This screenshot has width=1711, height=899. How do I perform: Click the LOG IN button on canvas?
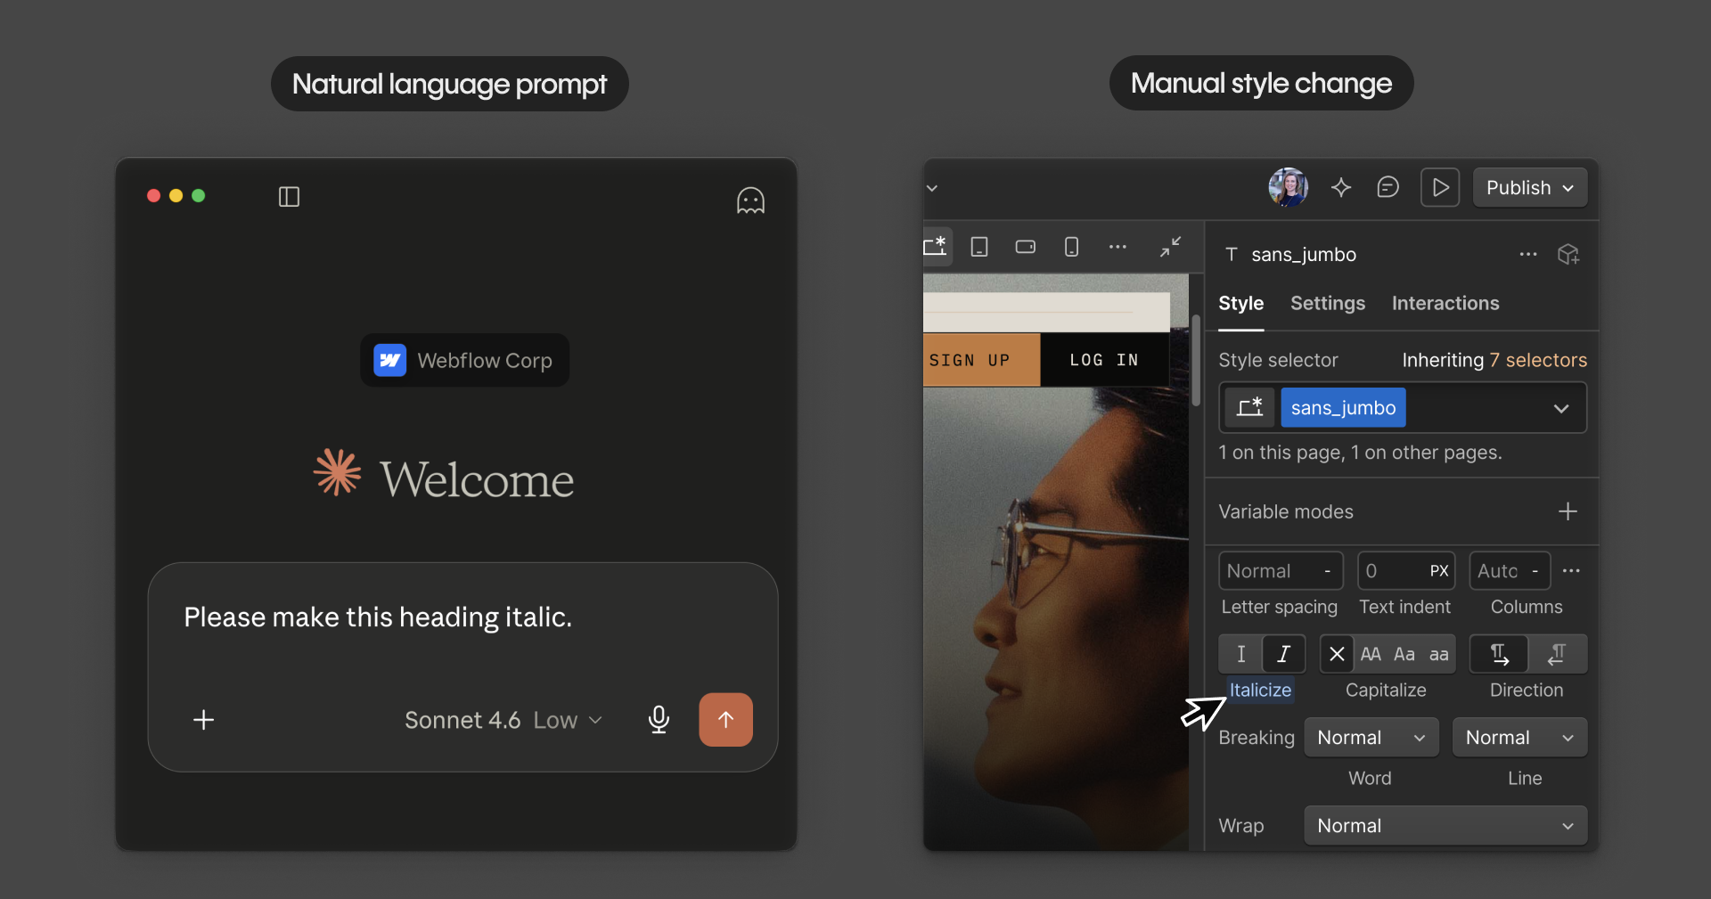click(1104, 360)
